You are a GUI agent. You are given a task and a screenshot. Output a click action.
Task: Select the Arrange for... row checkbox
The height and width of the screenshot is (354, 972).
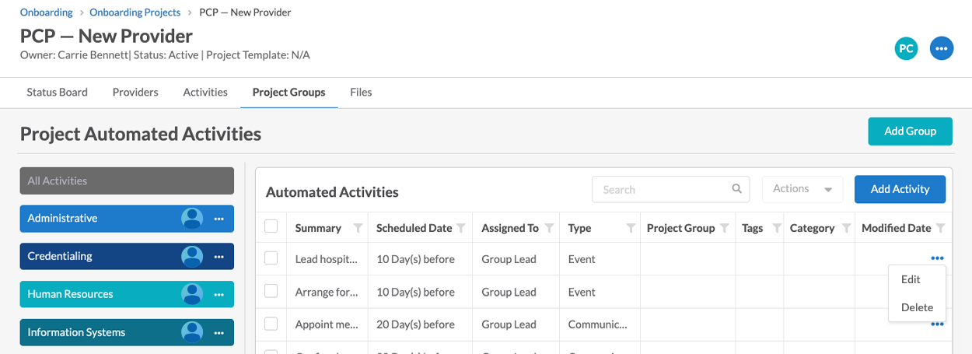(271, 291)
